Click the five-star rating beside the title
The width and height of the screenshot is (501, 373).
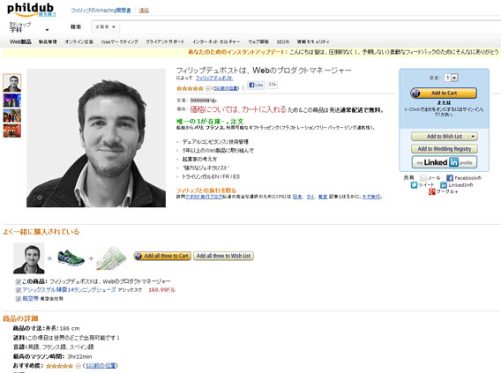point(190,88)
